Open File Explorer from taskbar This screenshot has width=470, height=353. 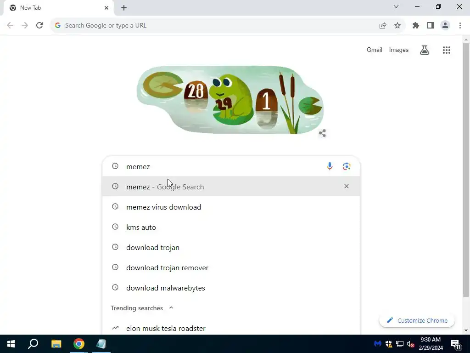click(56, 344)
